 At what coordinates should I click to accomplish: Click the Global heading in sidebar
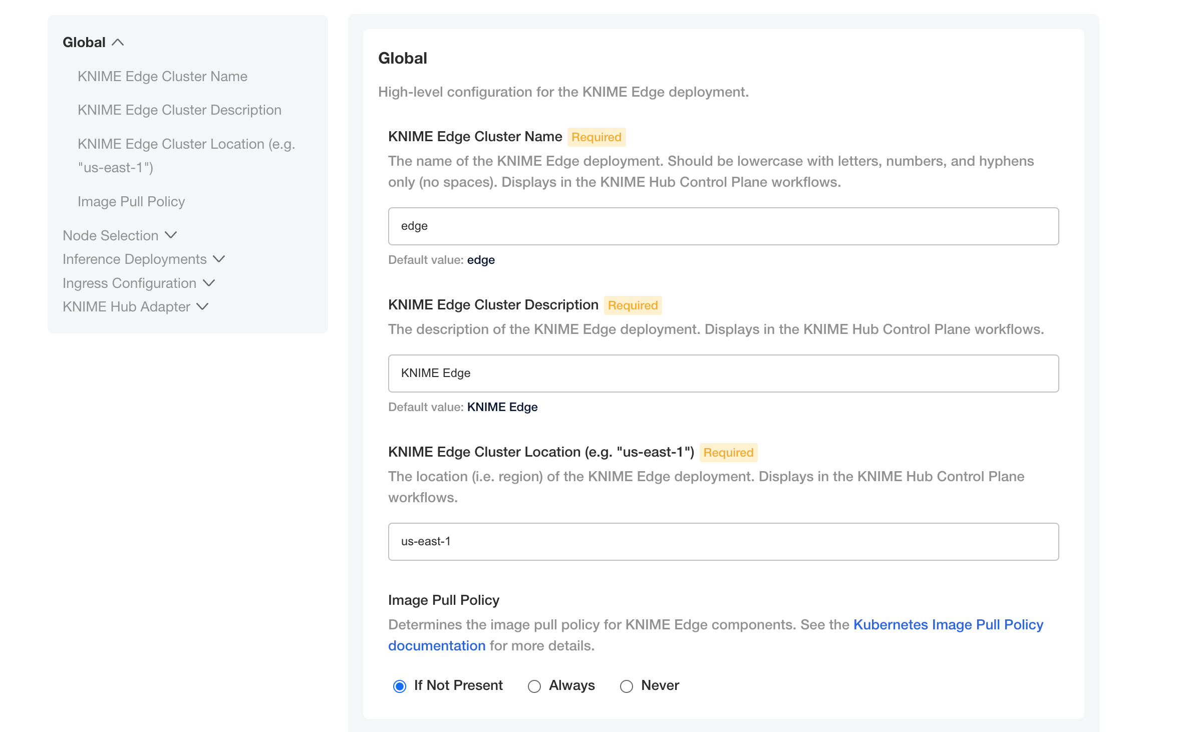coord(84,43)
